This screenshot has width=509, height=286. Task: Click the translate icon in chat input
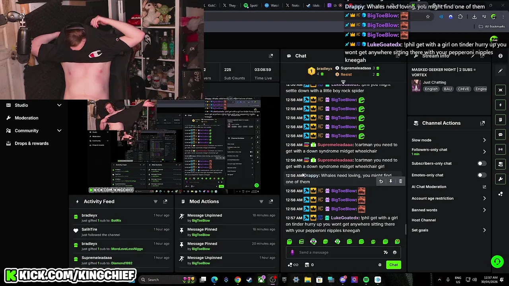pyautogui.click(x=385, y=252)
